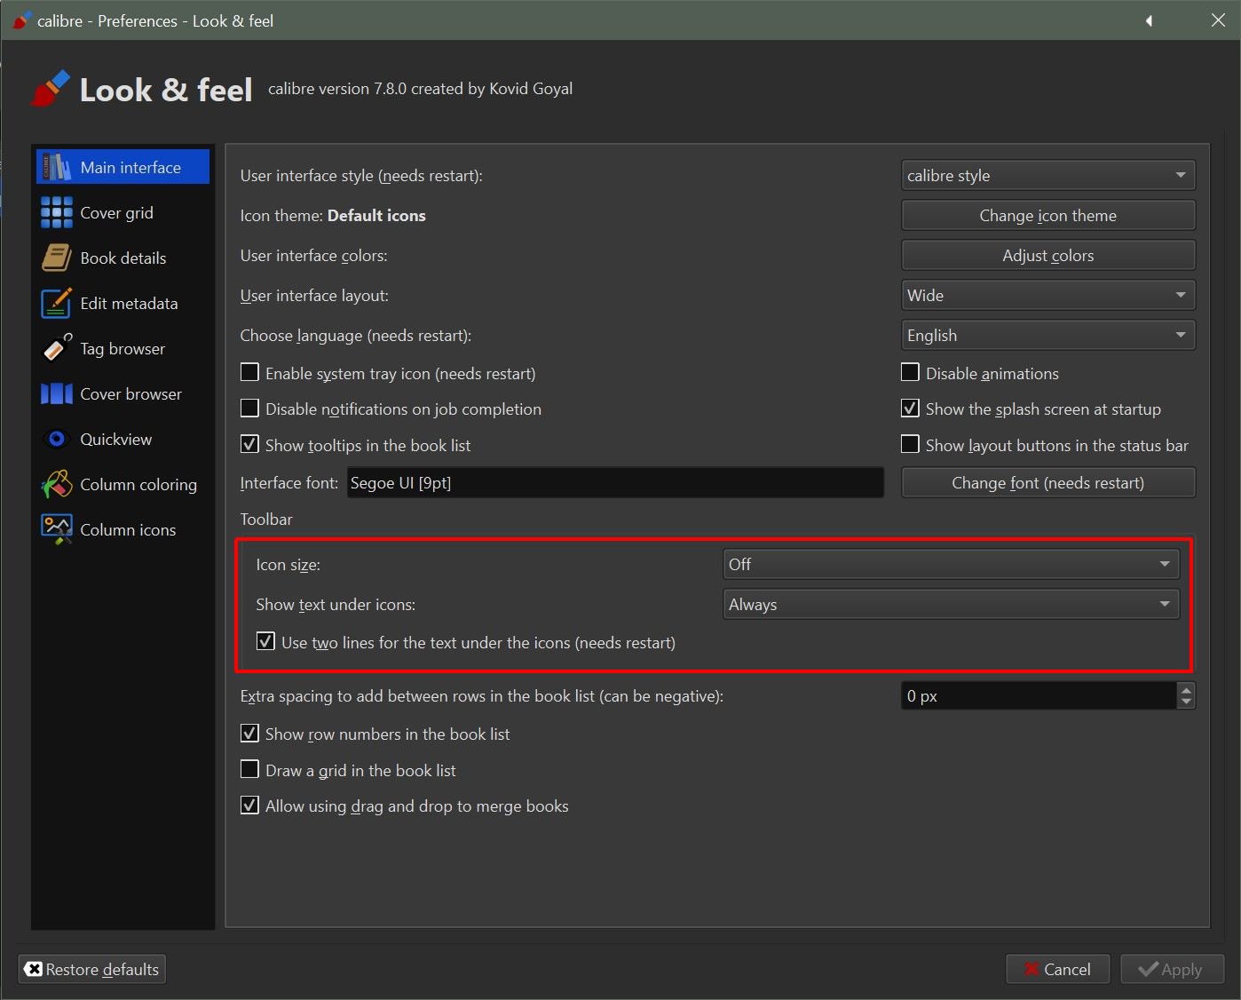The width and height of the screenshot is (1241, 1000).
Task: Open the Book details section icon
Action: pos(57,258)
